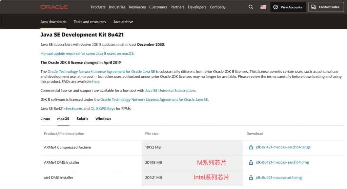Click the user icon in View Accounts
This screenshot has width=347, height=189.
(x=275, y=7)
